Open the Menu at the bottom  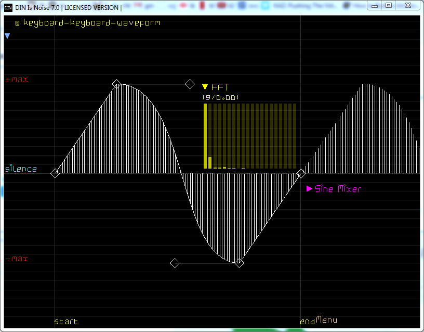[x=327, y=320]
